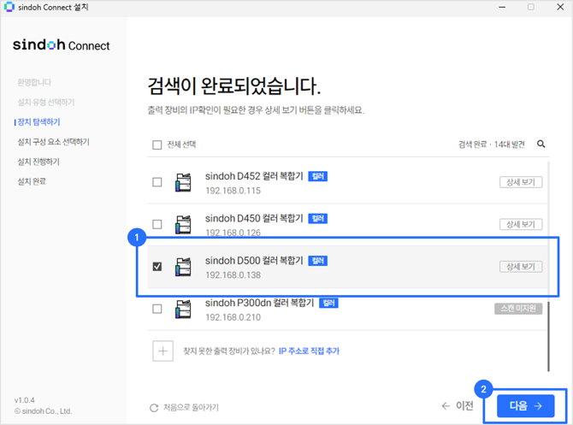
Task: Click the color badge on sindoh D450
Action: coord(318,219)
